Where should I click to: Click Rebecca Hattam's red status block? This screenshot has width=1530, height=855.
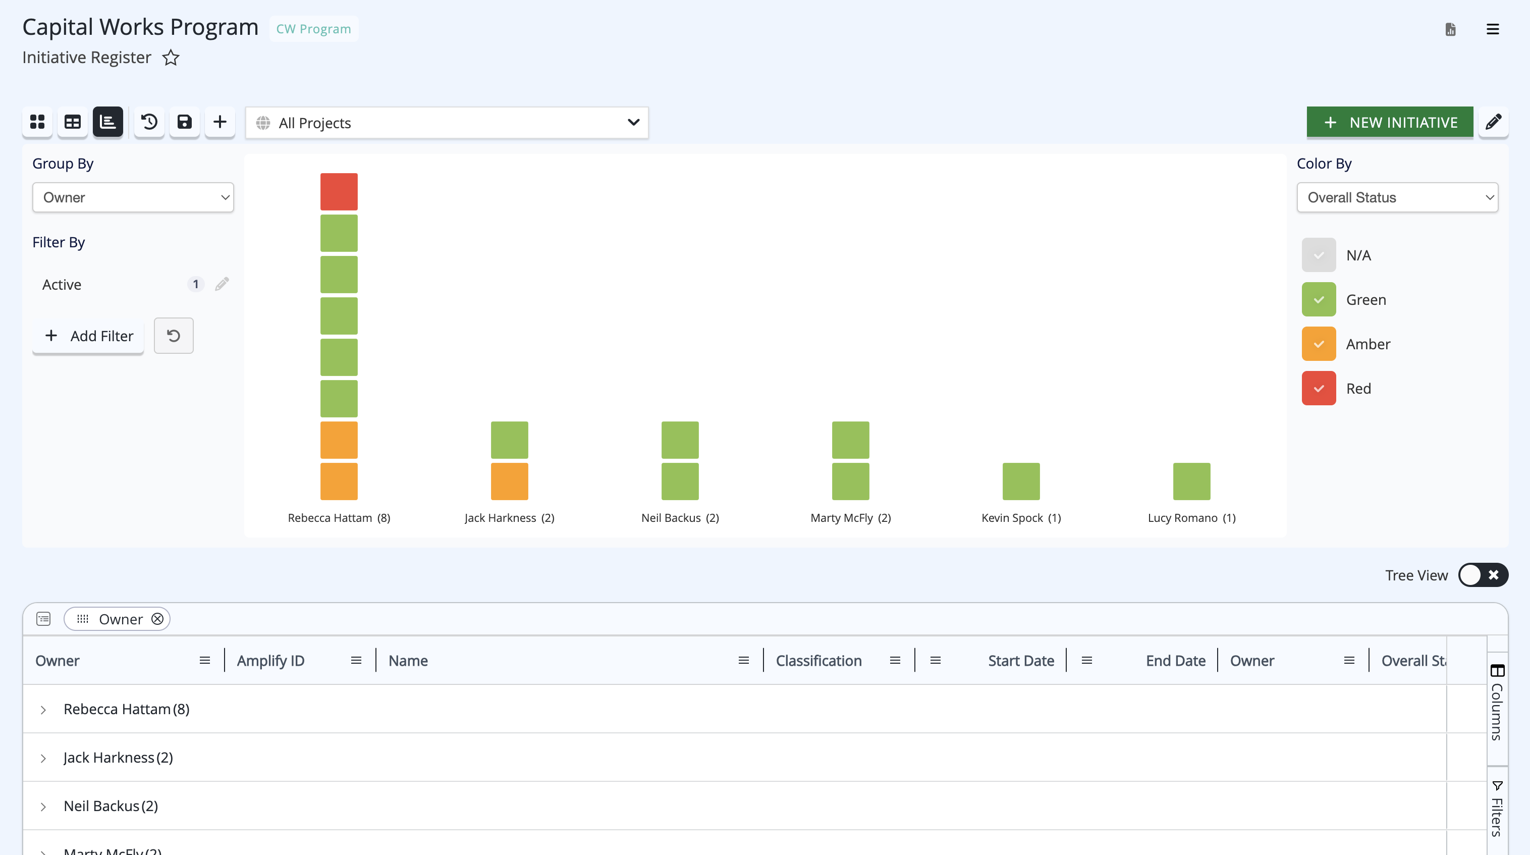339,191
